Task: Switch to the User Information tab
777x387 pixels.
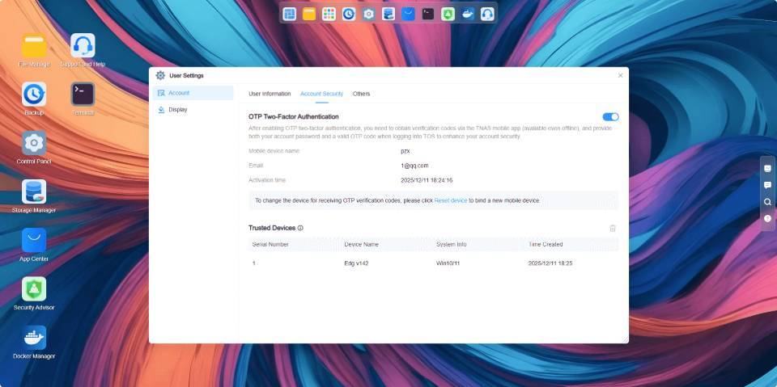Action: click(x=270, y=94)
